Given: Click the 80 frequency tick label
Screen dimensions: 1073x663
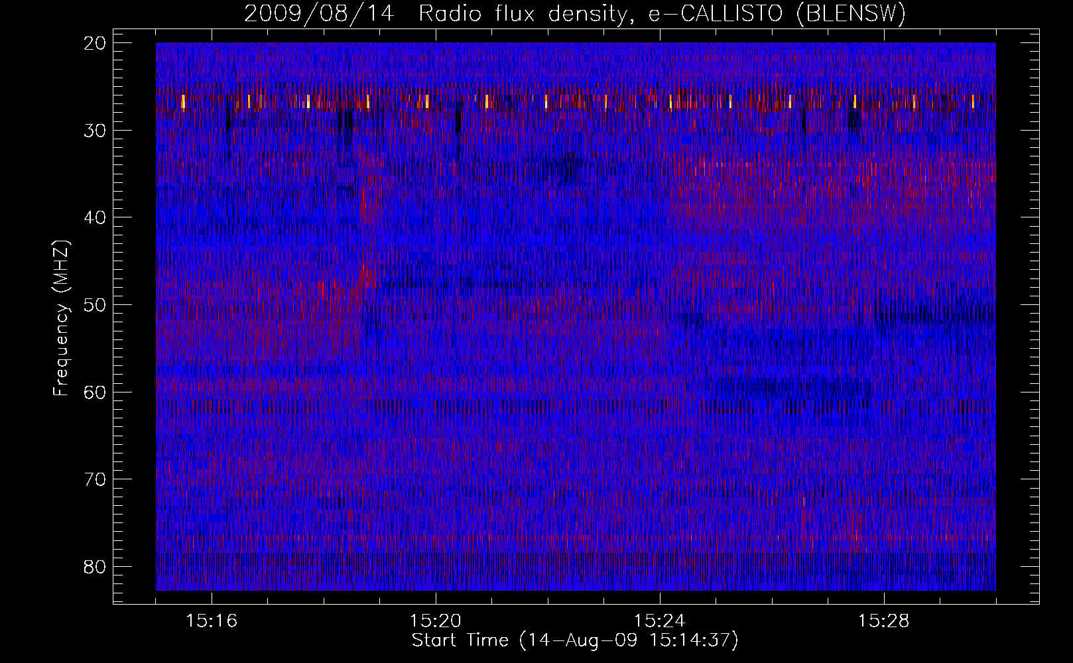Looking at the screenshot, I should coord(95,567).
